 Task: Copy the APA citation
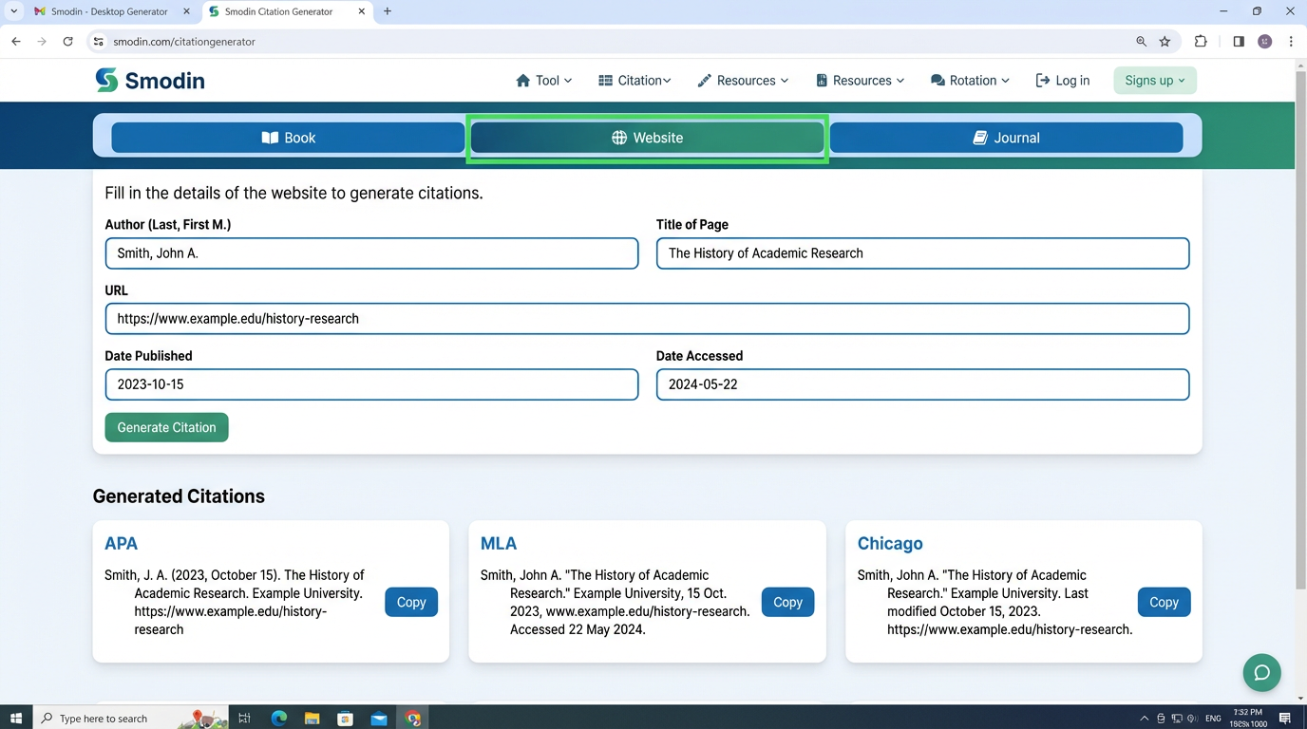pos(411,602)
